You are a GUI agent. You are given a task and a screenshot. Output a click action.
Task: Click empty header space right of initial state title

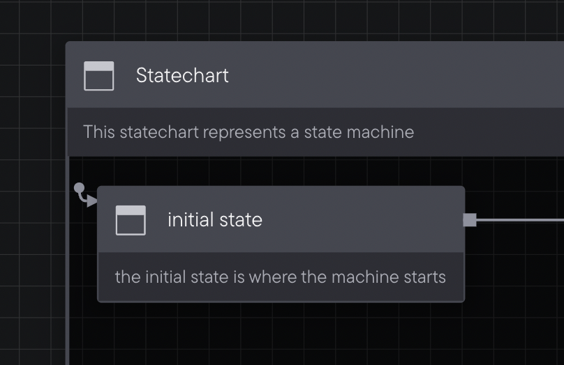tap(362, 219)
